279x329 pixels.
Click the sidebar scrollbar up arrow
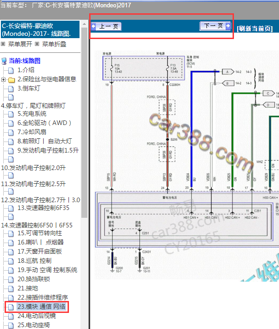[x=85, y=24]
